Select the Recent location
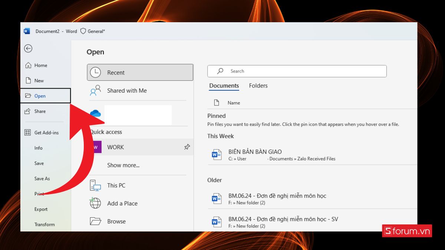445x250 pixels. point(140,73)
